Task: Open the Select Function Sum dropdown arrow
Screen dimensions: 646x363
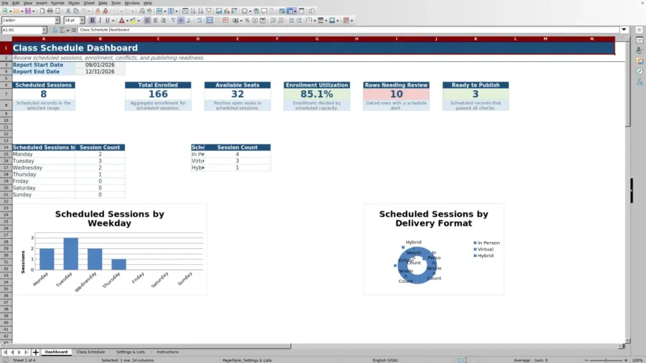Action: [x=68, y=30]
